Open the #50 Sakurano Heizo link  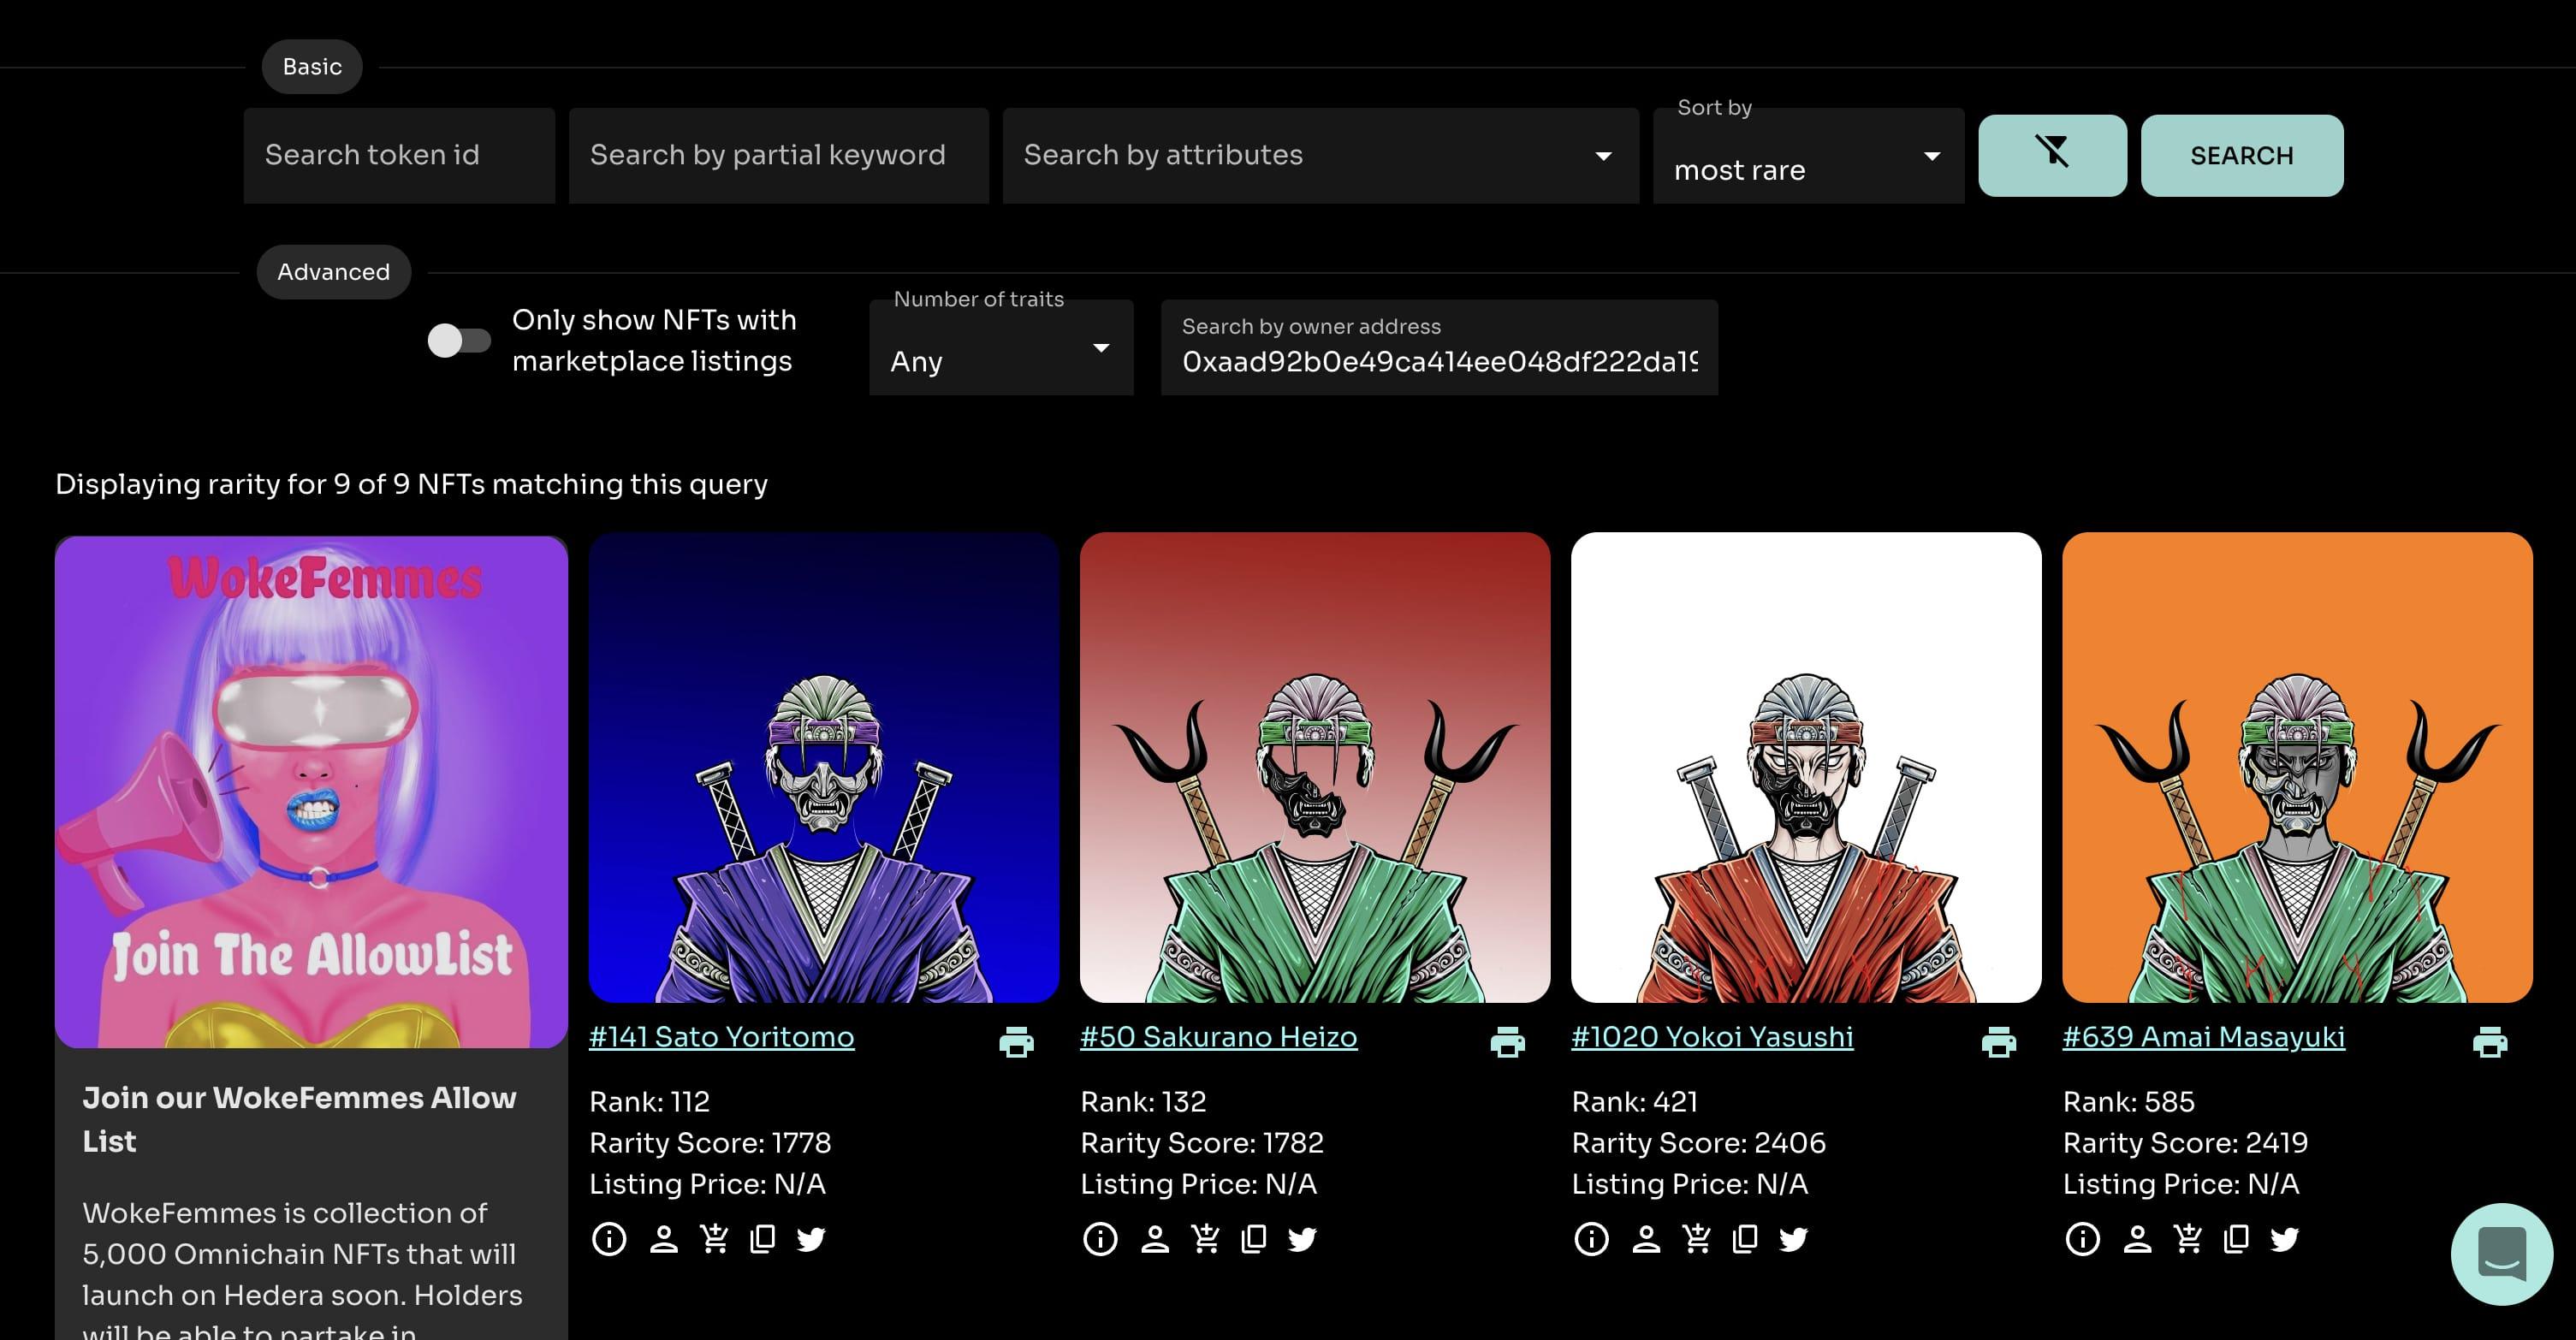coord(1218,1037)
